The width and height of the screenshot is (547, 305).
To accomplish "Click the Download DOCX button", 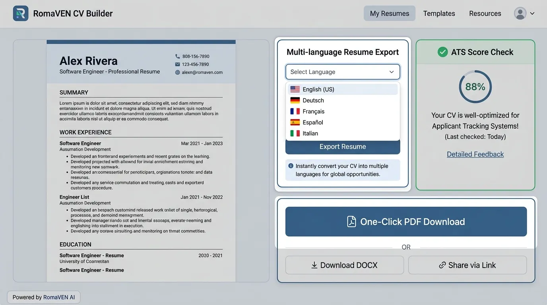I will pyautogui.click(x=345, y=265).
